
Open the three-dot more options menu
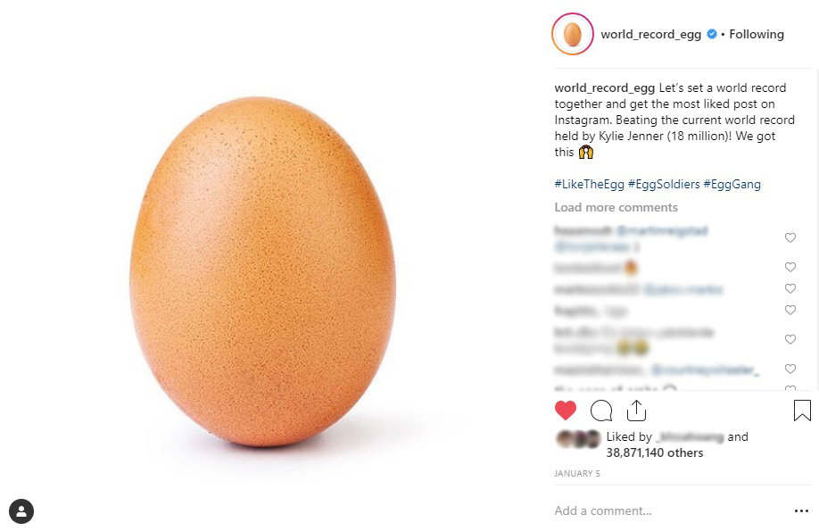pyautogui.click(x=801, y=511)
